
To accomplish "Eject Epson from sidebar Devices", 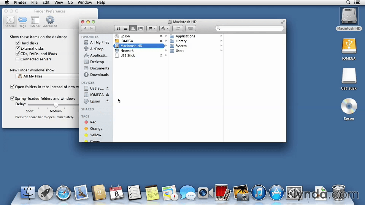I will coord(107,101).
